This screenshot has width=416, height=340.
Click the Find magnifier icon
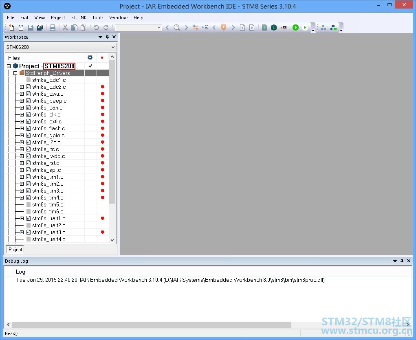(177, 27)
